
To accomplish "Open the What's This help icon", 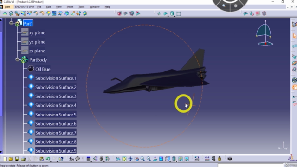I will [61, 159].
